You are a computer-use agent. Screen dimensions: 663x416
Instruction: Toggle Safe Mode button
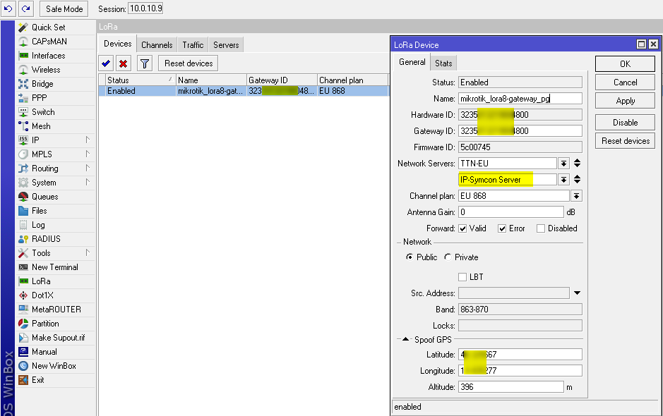click(x=64, y=9)
